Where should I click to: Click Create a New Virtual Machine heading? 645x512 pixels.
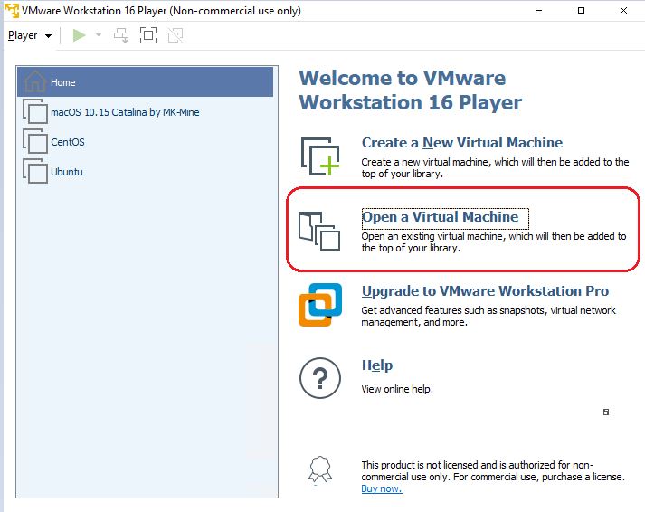[461, 143]
